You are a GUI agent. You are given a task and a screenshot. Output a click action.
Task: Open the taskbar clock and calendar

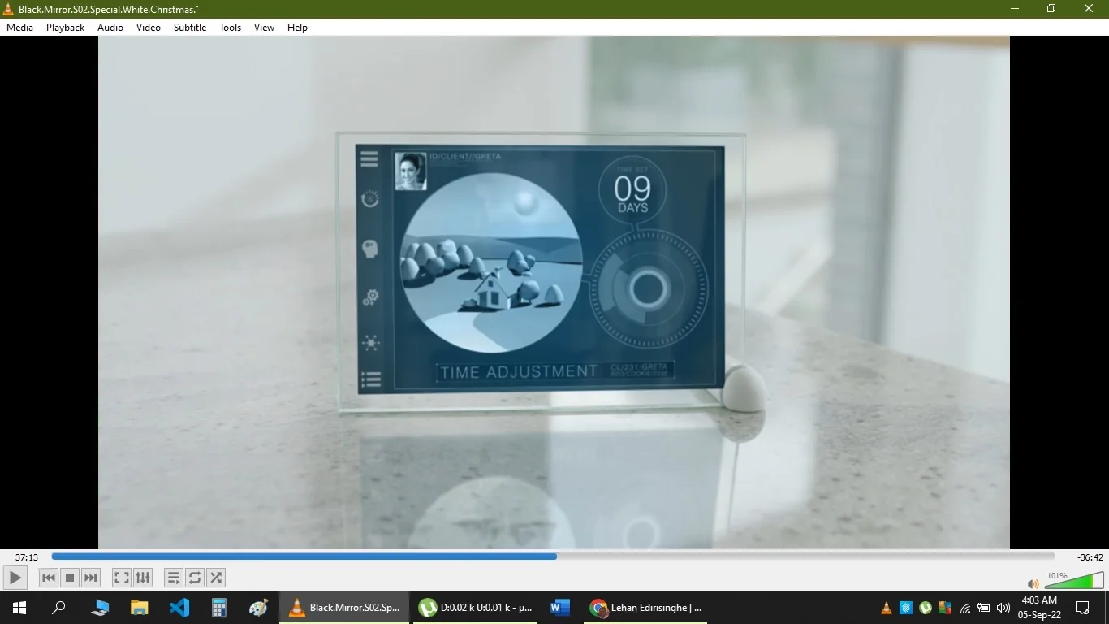coord(1040,608)
